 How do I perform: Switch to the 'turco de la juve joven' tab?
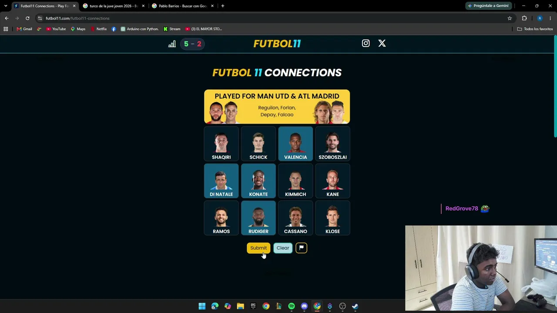click(x=113, y=6)
